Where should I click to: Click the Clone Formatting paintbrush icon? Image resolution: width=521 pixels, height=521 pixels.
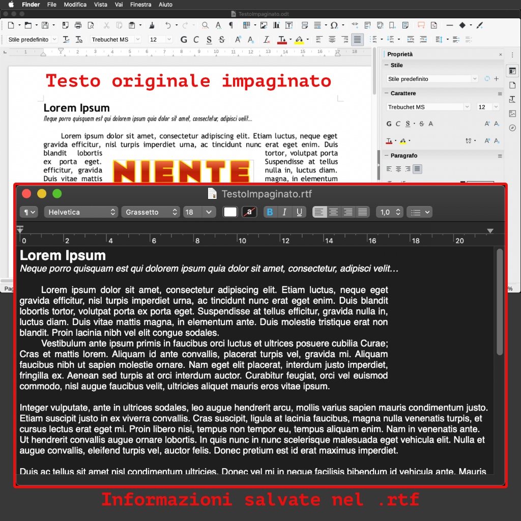pos(152,25)
